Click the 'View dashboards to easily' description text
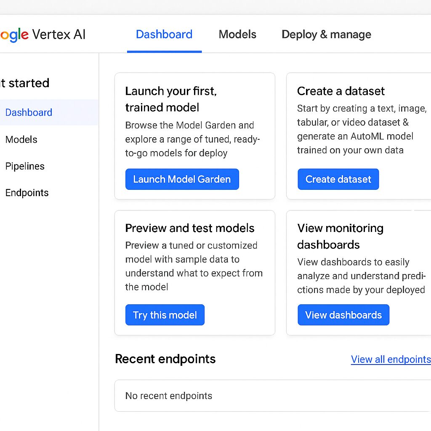The image size is (431, 431). [362, 276]
